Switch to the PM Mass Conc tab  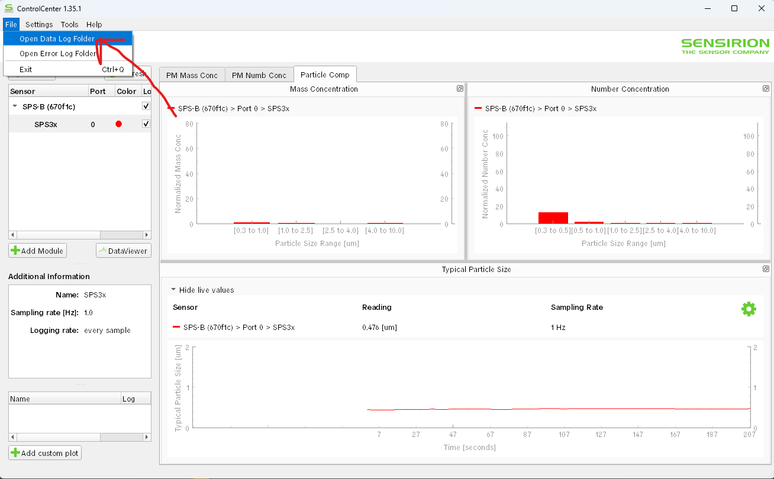[x=192, y=75]
